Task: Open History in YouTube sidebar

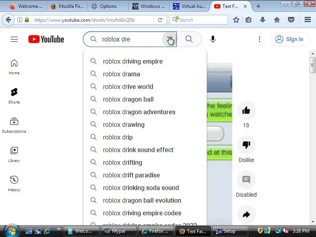Action: (14, 184)
